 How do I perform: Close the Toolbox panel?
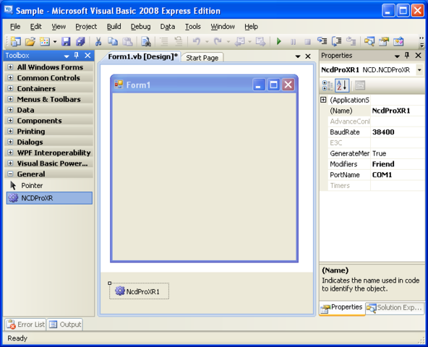87,56
